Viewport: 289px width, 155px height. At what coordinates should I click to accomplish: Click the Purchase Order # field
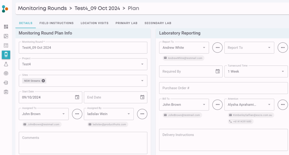[x=223, y=88]
